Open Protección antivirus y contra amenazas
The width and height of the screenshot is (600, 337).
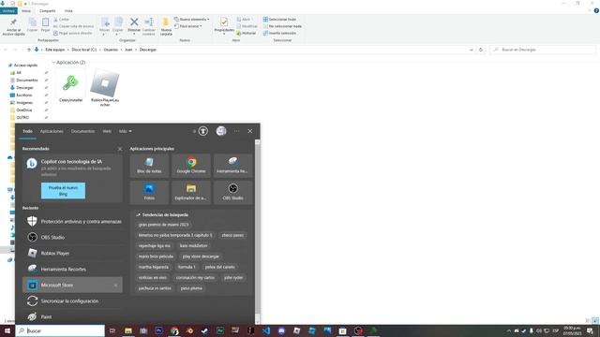coord(73,221)
